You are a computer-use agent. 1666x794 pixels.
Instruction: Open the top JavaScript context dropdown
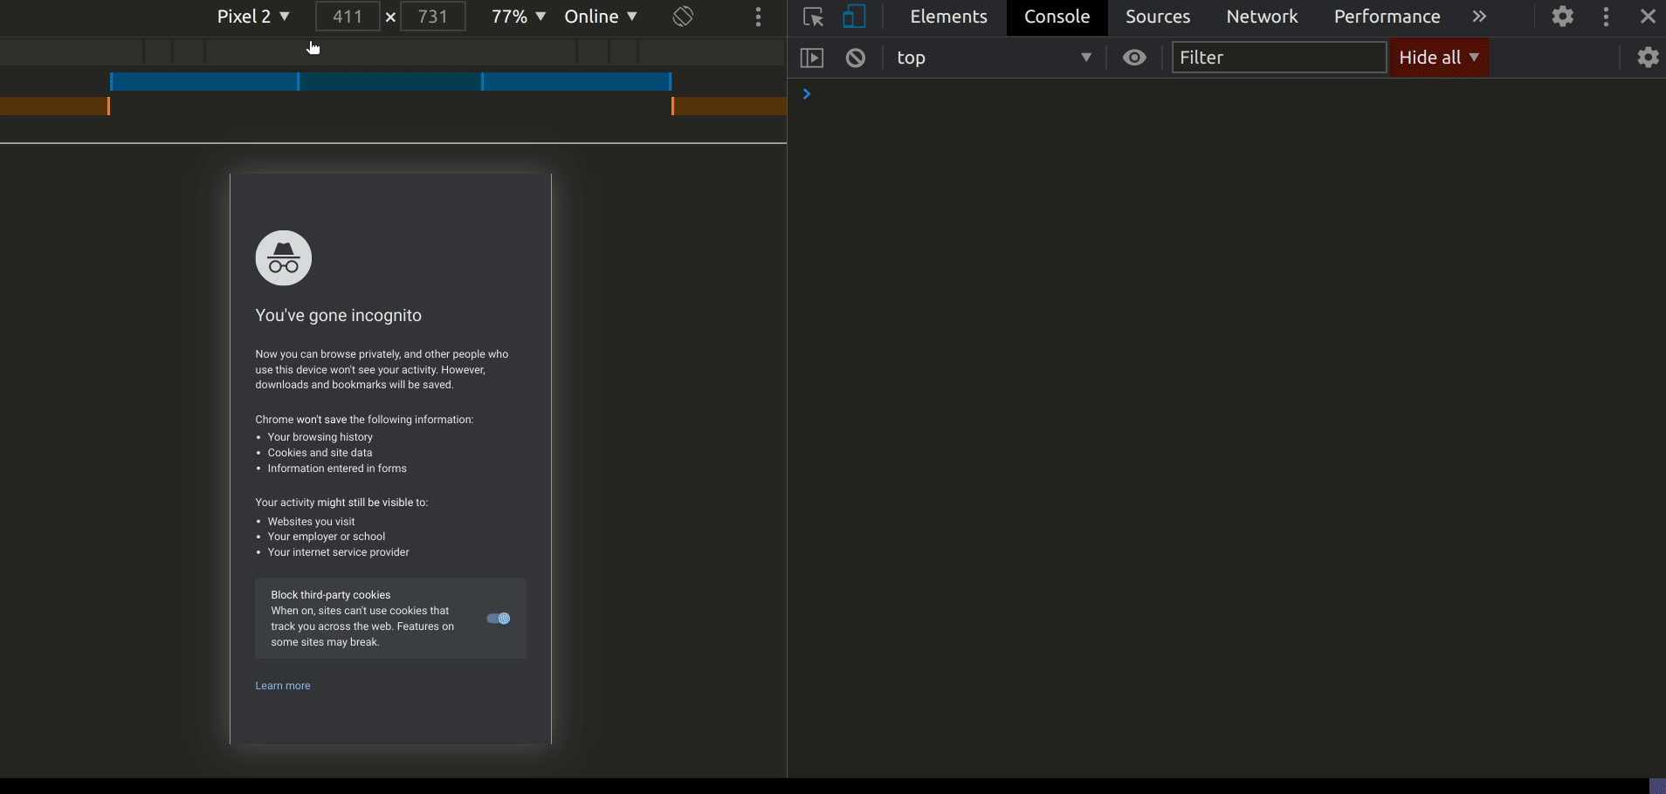click(995, 58)
